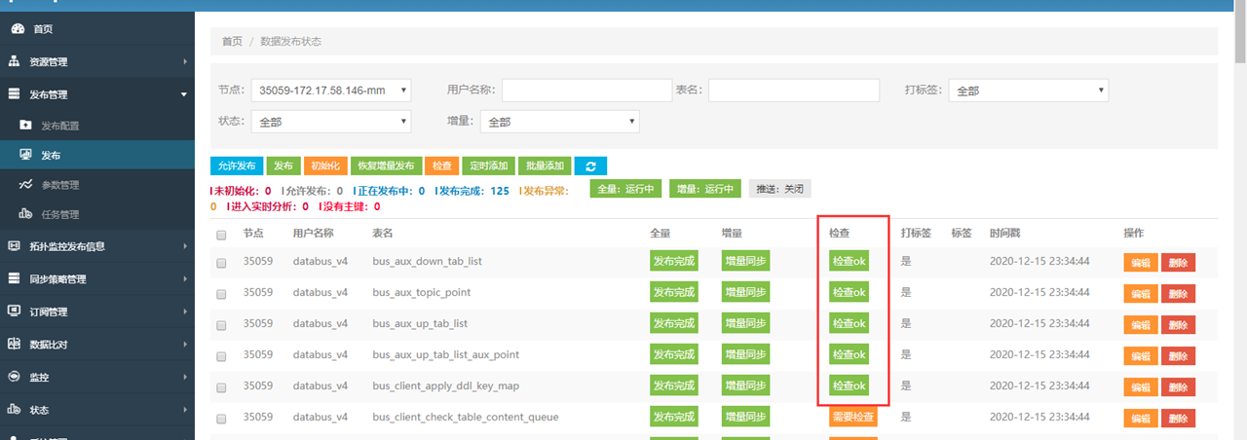Image resolution: width=1247 pixels, height=440 pixels.
Task: Open 同步策略管理 sidebar menu
Action: (x=57, y=279)
